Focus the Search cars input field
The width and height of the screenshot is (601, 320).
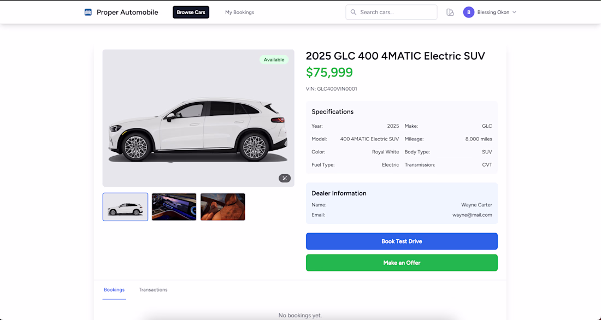coord(391,12)
